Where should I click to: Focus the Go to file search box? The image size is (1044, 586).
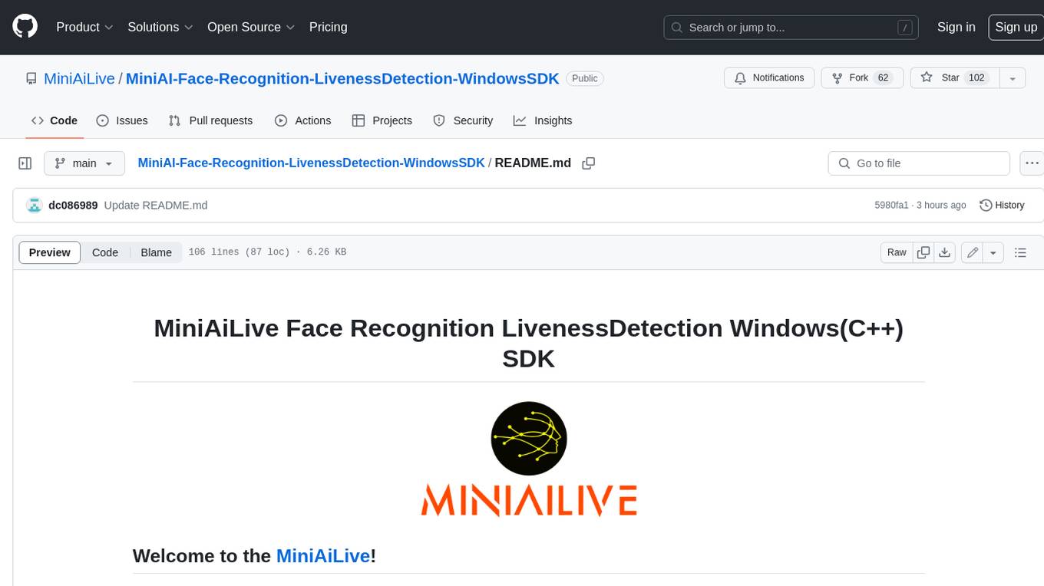pos(919,163)
